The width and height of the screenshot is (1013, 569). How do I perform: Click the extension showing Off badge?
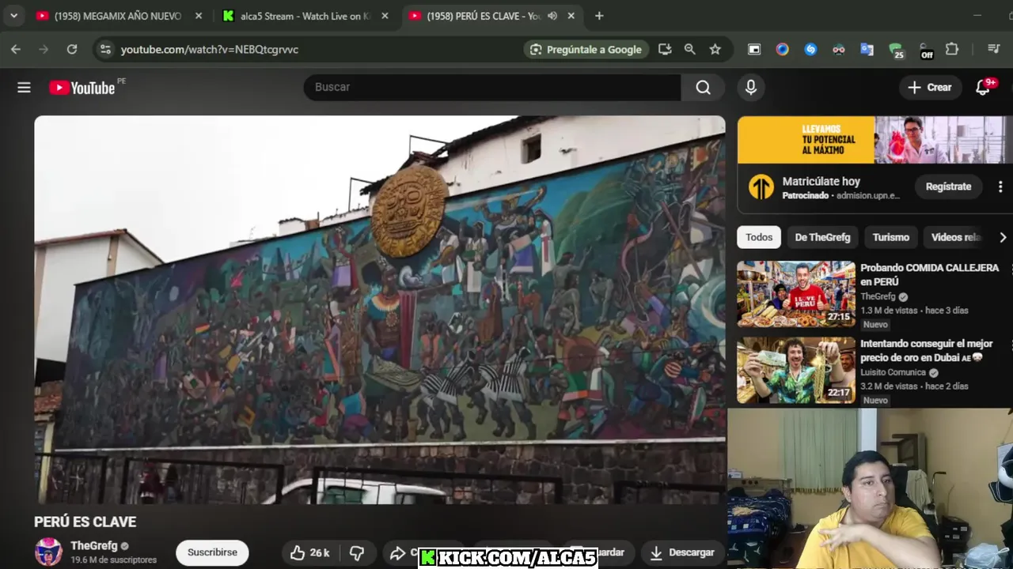click(925, 51)
